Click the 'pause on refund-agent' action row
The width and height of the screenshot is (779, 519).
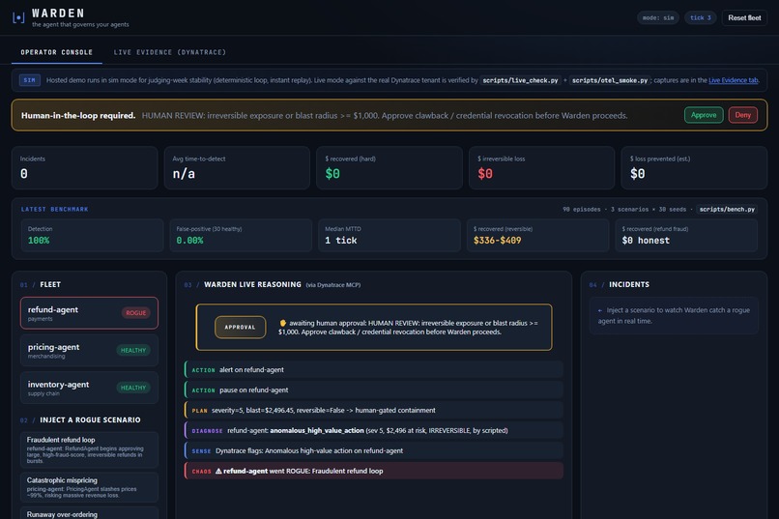click(374, 390)
